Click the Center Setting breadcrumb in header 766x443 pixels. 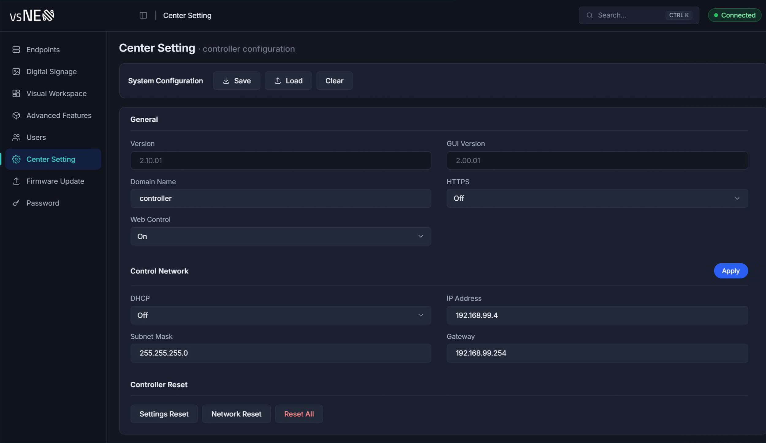coord(187,16)
